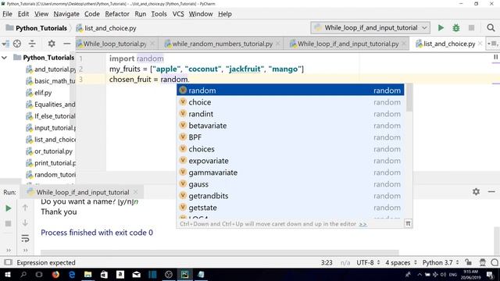Show hidden editor tabs dropdown
500x281 pixels.
click(493, 44)
